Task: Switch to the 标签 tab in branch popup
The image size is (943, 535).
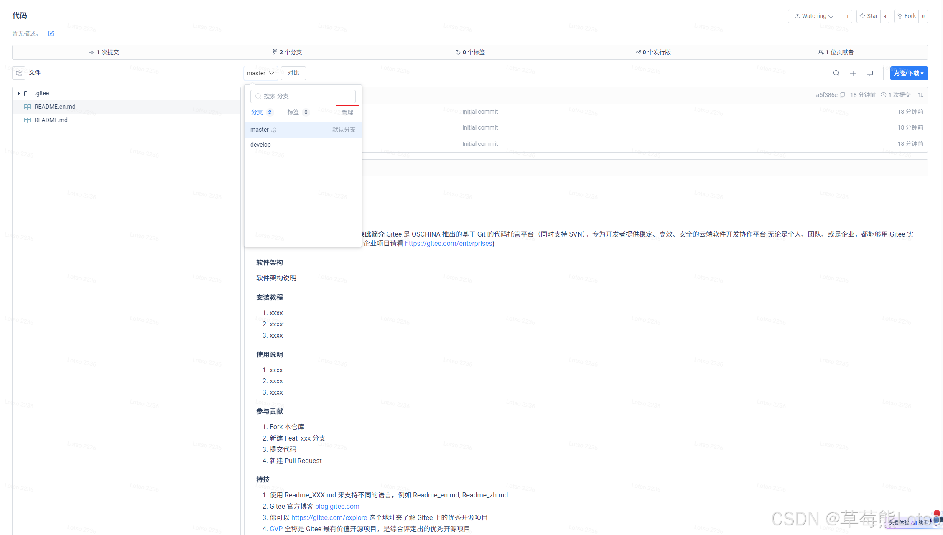Action: pos(297,112)
